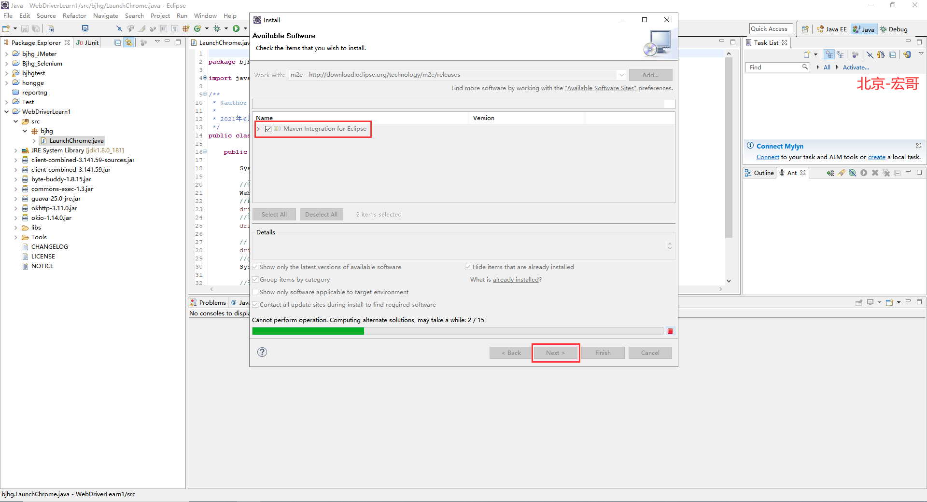Click the software filter text field
This screenshot has width=927, height=502.
[x=463, y=104]
